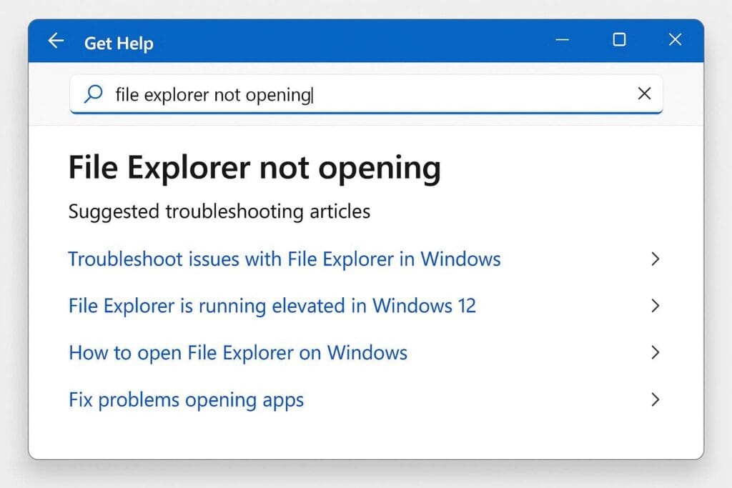The width and height of the screenshot is (732, 488).
Task: Close the Get Help window
Action: point(675,40)
